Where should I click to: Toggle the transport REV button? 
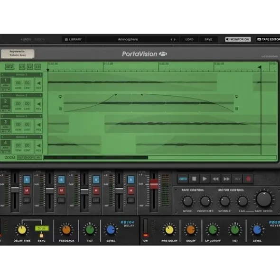[237, 179]
